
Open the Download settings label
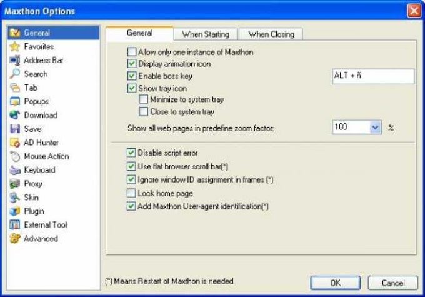pyautogui.click(x=41, y=115)
